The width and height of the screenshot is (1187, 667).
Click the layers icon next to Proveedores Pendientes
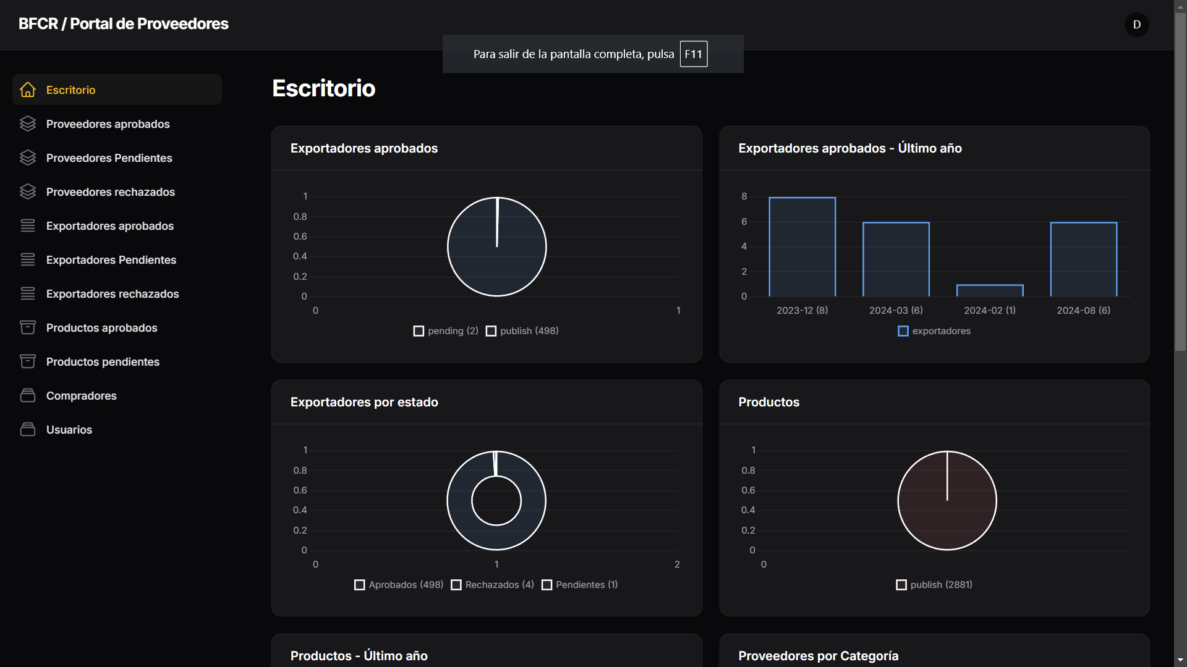pyautogui.click(x=28, y=157)
